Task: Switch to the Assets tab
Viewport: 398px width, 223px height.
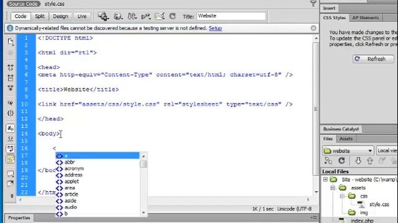Action: click(346, 139)
